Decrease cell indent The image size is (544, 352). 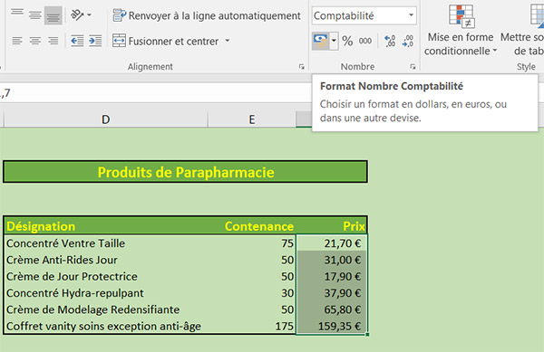77,41
